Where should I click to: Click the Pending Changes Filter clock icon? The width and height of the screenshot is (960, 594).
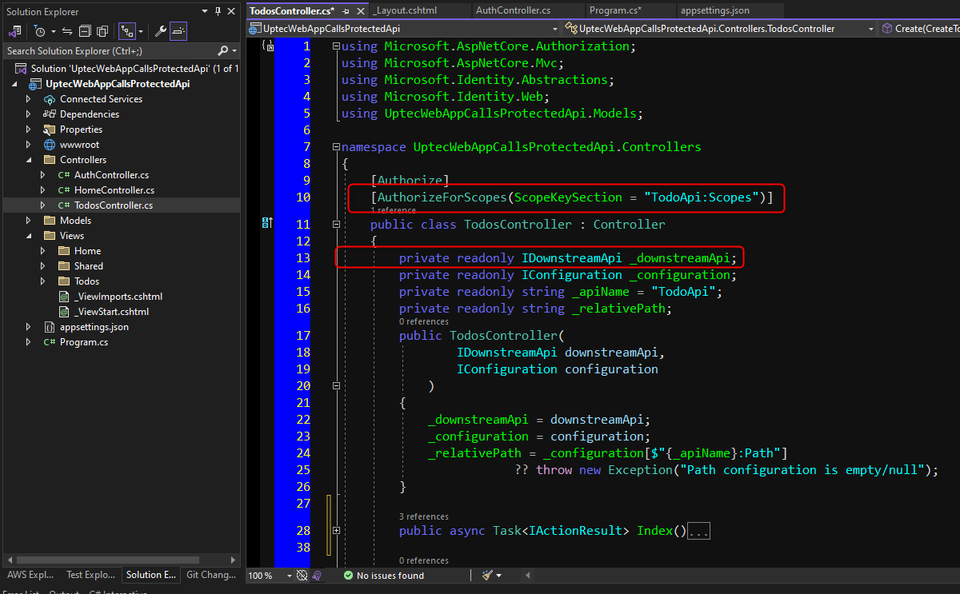point(40,31)
